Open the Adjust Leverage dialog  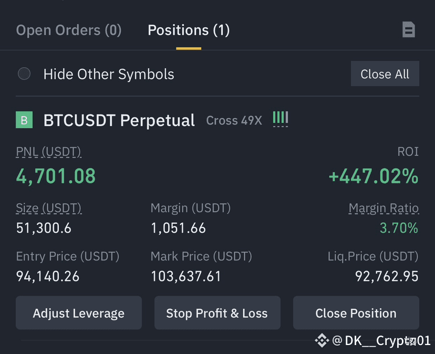pyautogui.click(x=79, y=313)
